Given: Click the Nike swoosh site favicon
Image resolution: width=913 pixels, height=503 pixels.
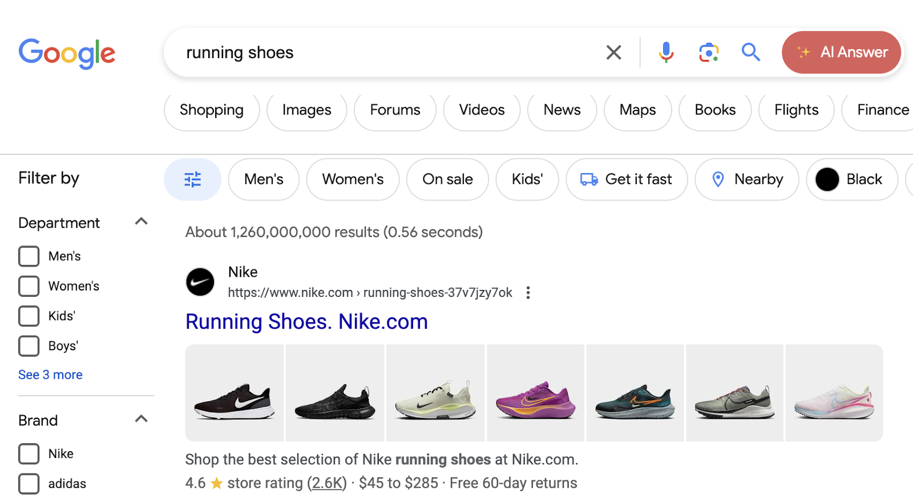Looking at the screenshot, I should (200, 282).
